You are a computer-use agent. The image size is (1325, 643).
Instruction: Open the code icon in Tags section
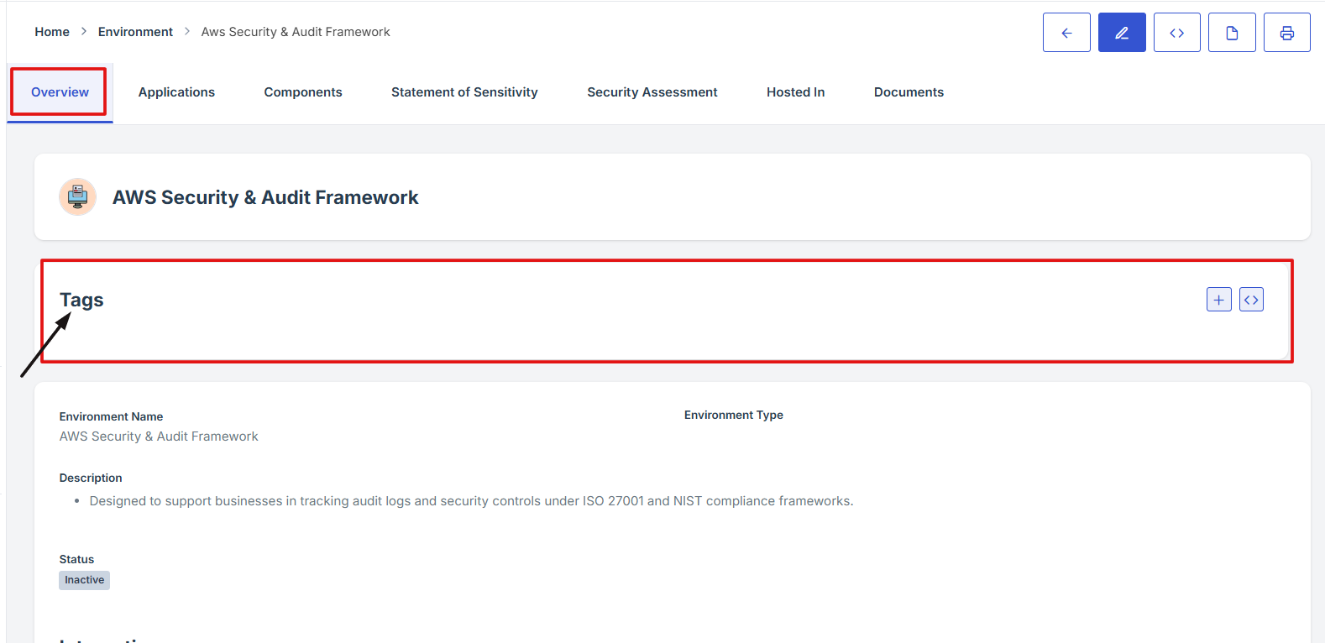[x=1251, y=300]
